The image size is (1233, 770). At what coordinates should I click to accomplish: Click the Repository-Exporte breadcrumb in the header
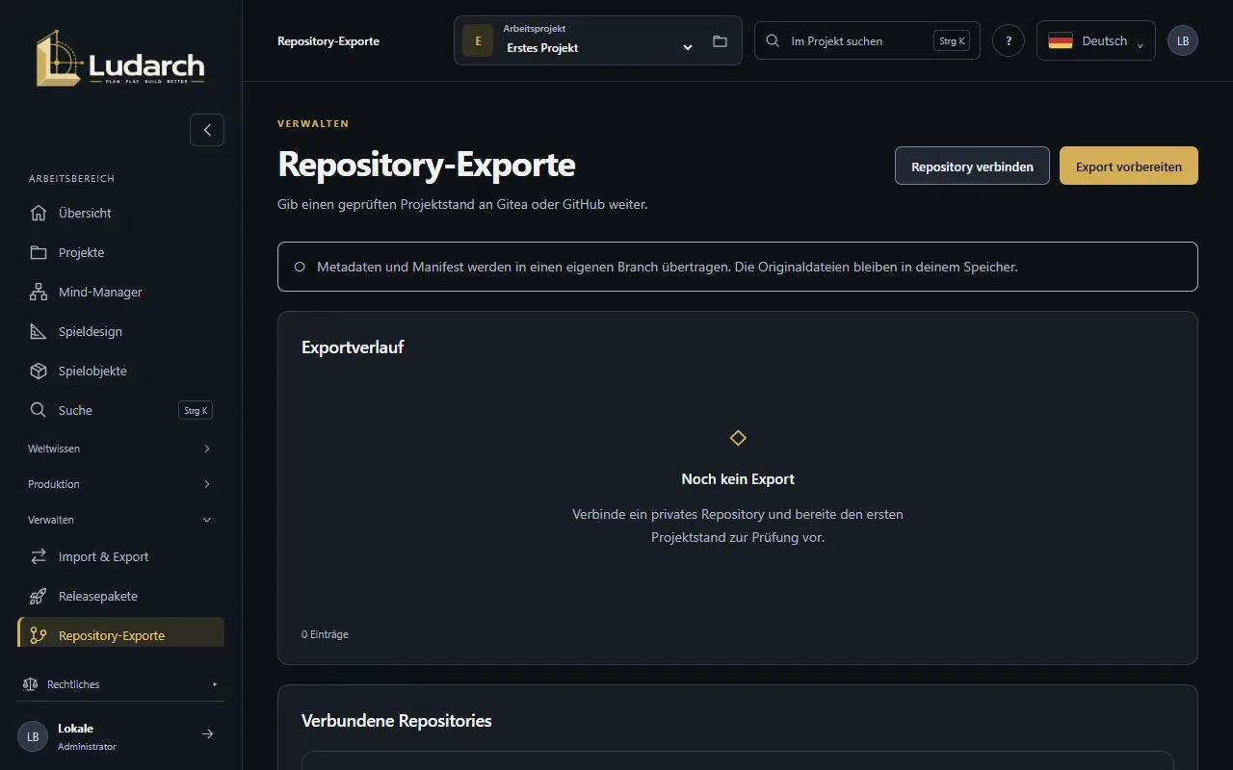click(328, 41)
